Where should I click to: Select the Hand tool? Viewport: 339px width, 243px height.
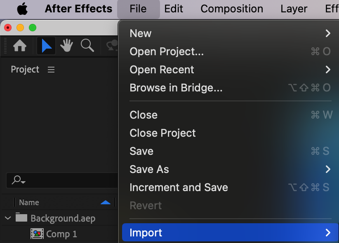67,46
